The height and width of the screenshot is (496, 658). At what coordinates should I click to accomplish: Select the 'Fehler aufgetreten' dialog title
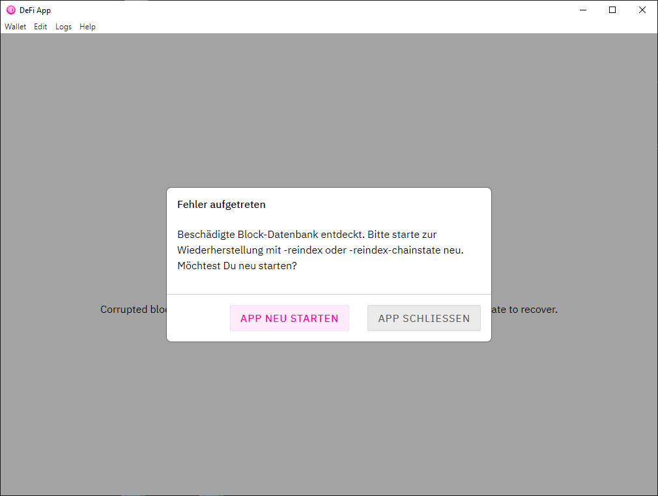[x=221, y=205]
